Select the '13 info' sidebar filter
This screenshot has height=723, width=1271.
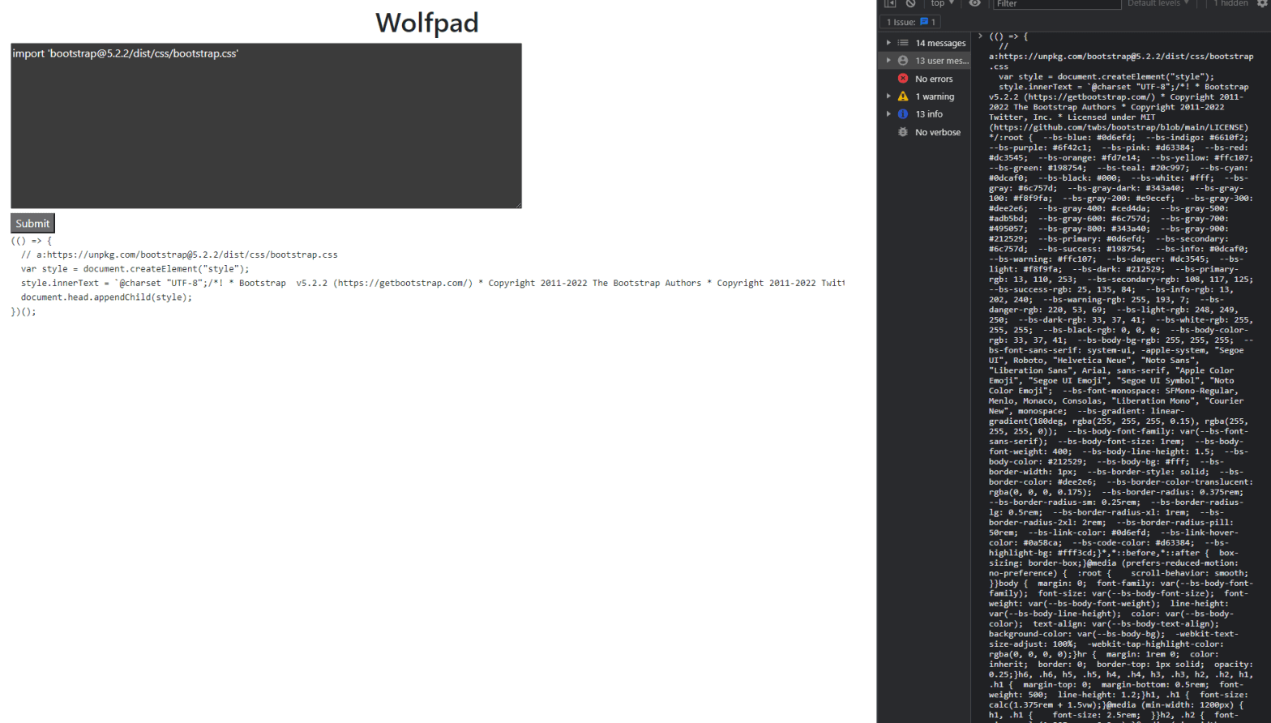coord(929,114)
